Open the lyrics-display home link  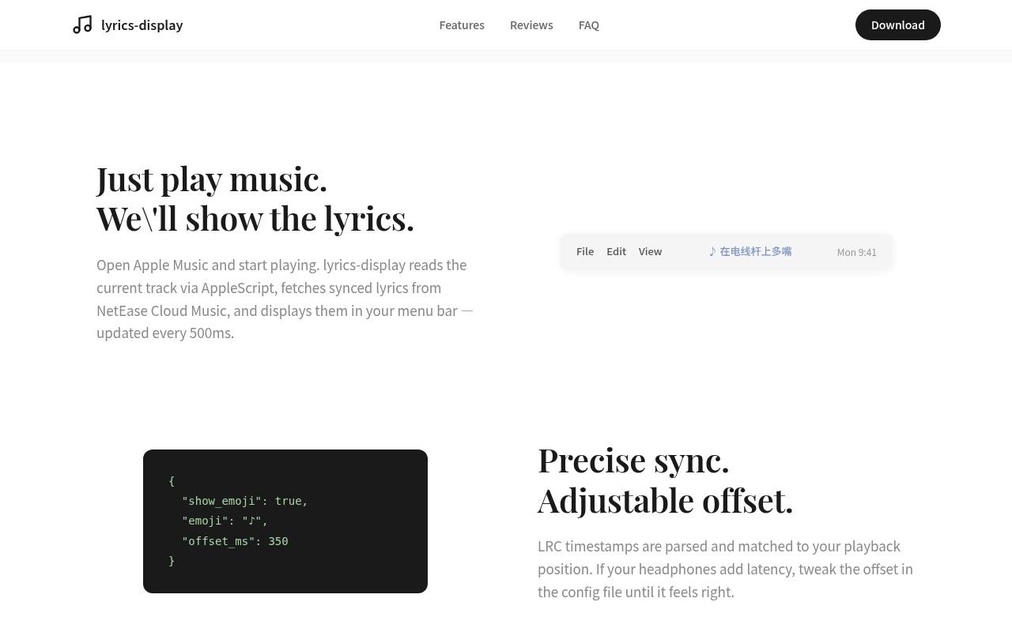(x=127, y=25)
